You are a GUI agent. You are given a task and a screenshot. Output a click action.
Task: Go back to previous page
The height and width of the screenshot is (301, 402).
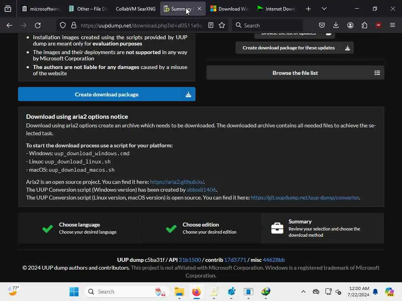pyautogui.click(x=9, y=25)
